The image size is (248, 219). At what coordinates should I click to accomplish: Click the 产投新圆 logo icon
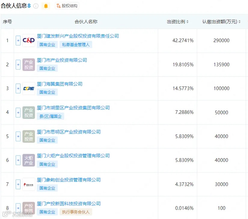click(x=29, y=208)
